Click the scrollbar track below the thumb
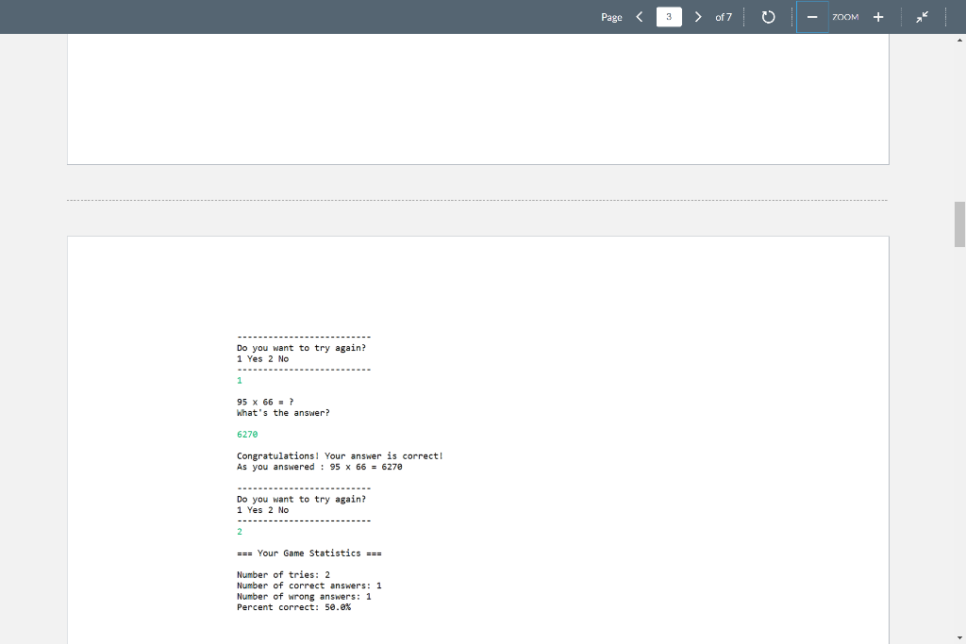Viewport: 966px width, 644px height. click(x=958, y=424)
